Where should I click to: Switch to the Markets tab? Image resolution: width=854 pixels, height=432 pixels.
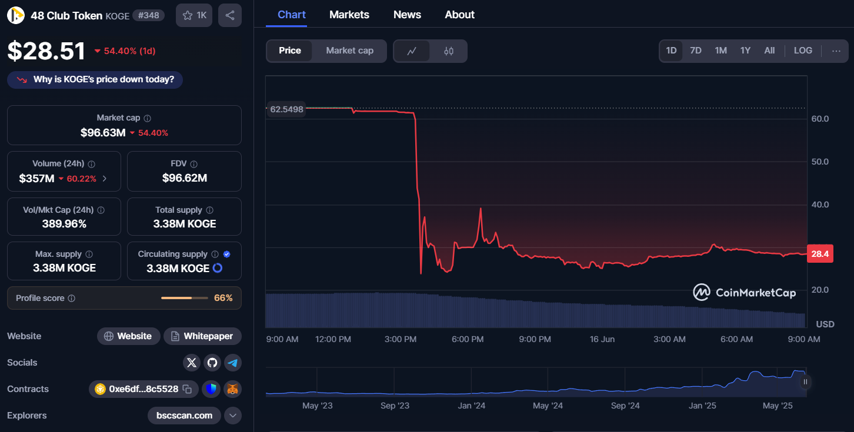(x=349, y=15)
